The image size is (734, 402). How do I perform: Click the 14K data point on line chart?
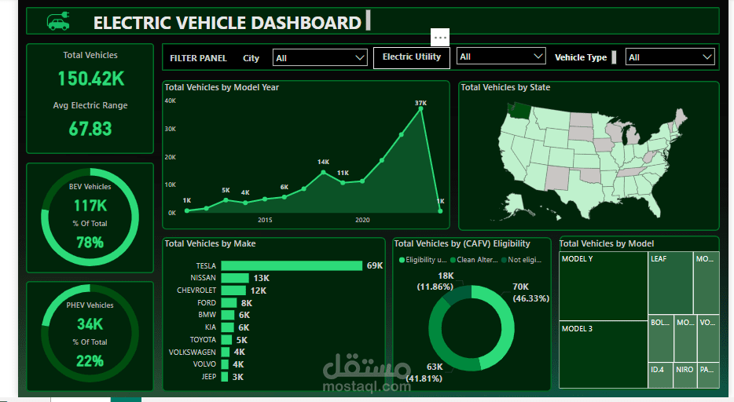pos(323,172)
